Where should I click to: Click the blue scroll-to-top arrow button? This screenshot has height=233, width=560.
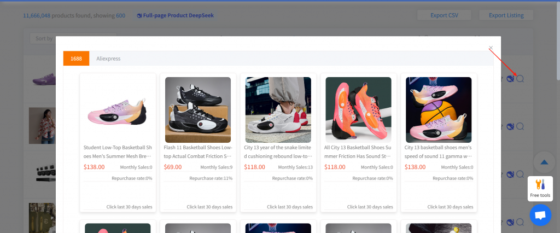(x=544, y=162)
